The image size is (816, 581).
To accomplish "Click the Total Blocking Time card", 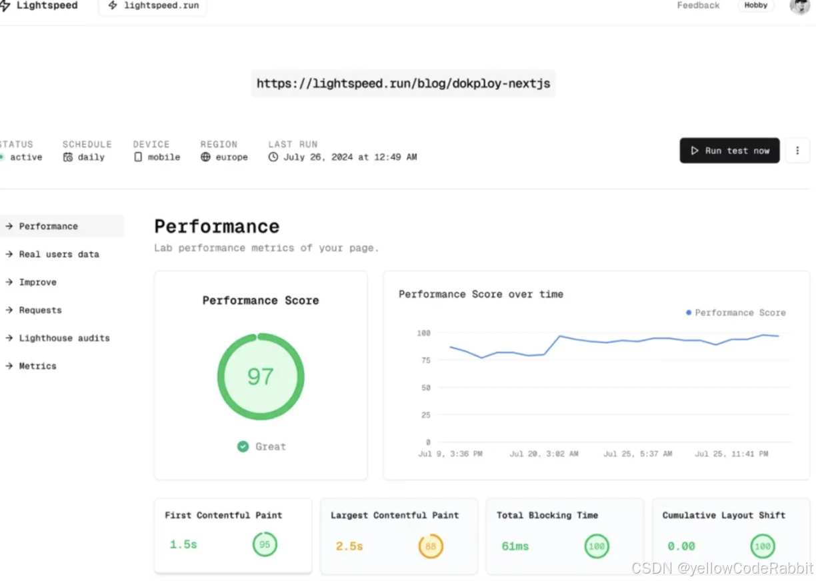I will (x=565, y=536).
